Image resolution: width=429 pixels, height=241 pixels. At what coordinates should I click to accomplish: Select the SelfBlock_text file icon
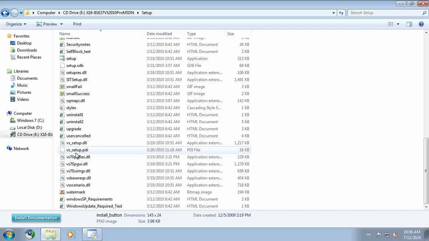coord(62,52)
